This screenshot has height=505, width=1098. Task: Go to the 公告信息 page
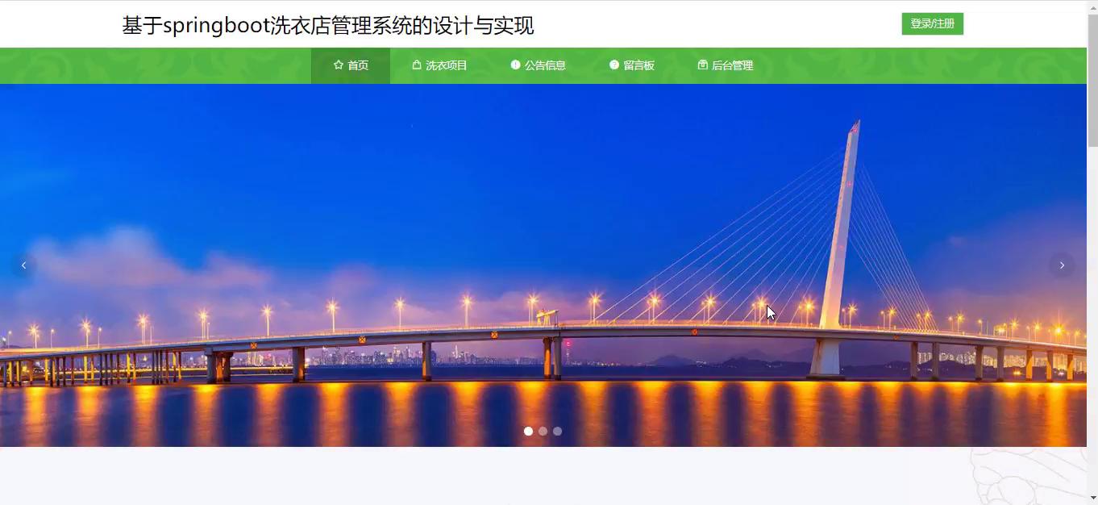point(539,65)
